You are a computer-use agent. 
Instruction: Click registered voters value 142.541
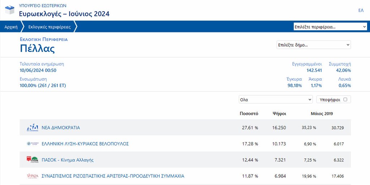point(314,70)
